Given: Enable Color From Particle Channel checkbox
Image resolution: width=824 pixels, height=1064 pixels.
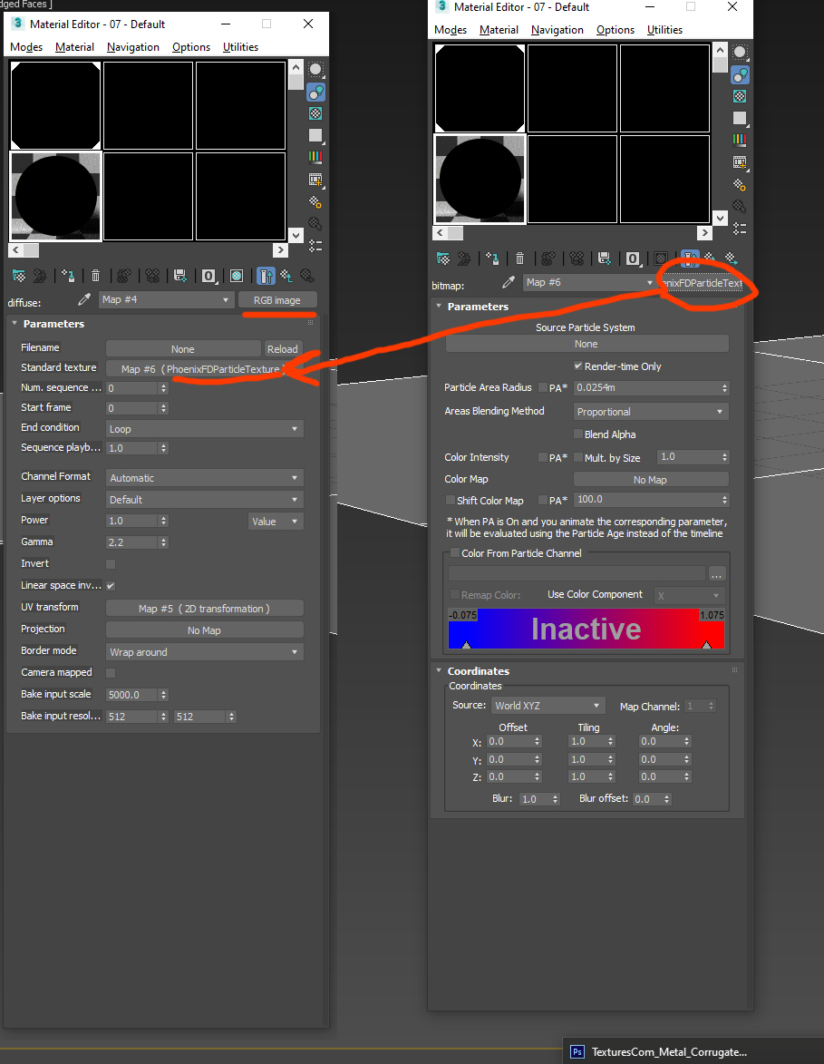Looking at the screenshot, I should [455, 553].
